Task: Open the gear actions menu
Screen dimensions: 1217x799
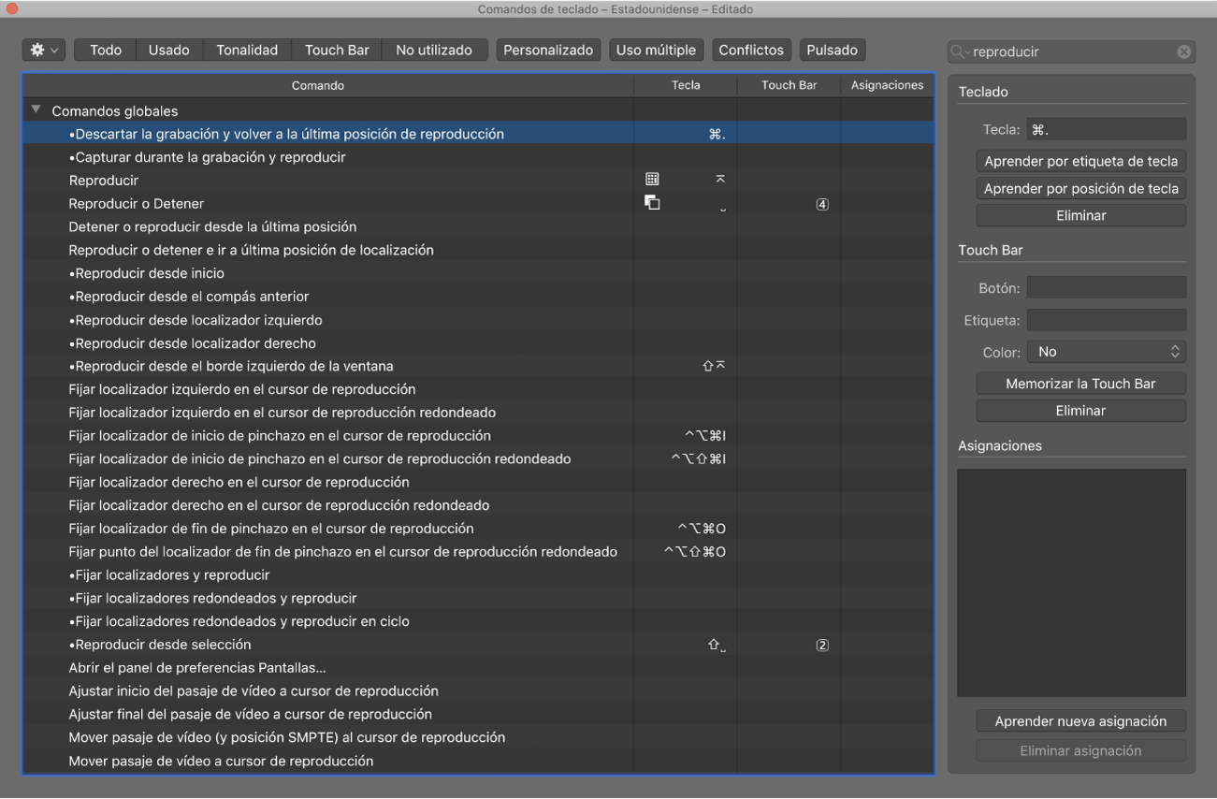Action: click(43, 50)
